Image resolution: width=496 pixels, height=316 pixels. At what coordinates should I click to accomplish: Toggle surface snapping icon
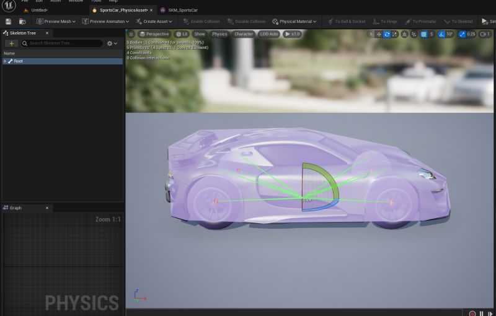414,34
